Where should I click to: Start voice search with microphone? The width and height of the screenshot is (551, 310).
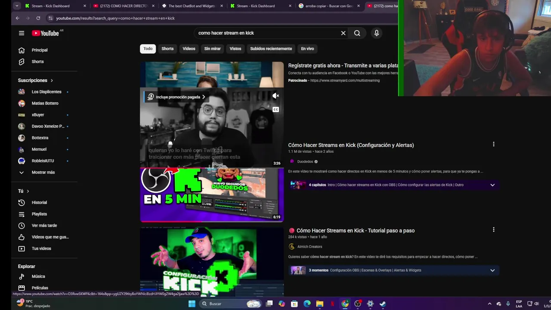point(377,33)
